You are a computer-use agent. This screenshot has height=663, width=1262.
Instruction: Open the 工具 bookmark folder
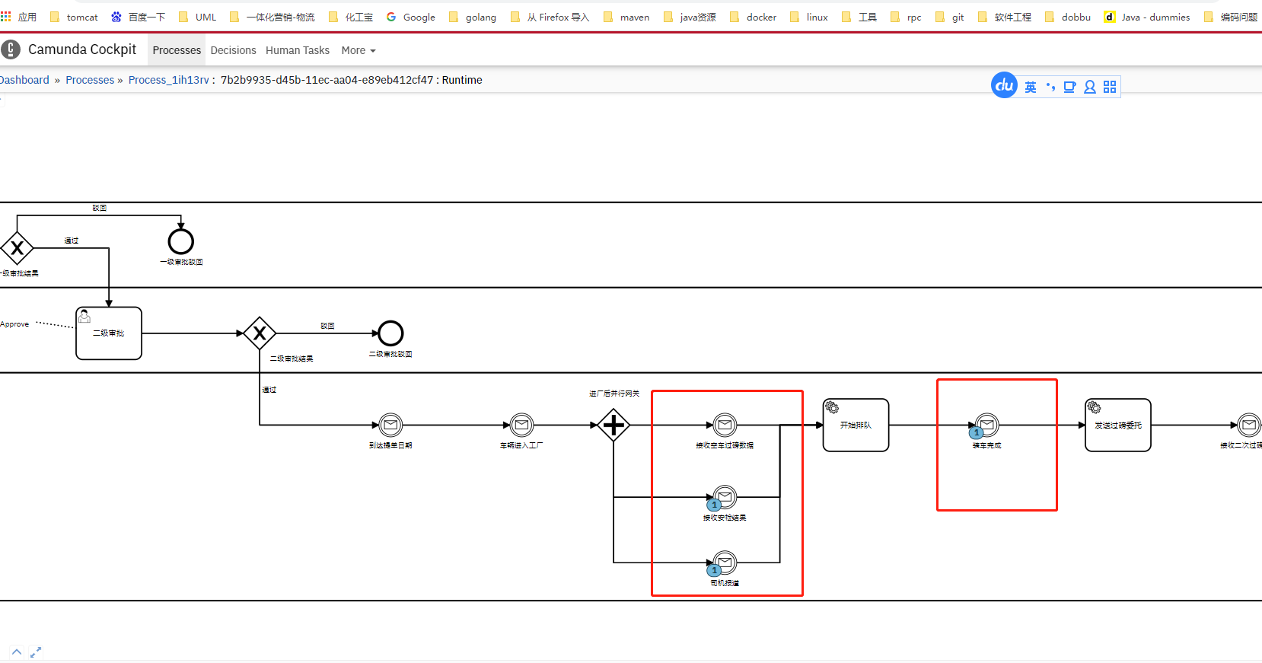859,17
